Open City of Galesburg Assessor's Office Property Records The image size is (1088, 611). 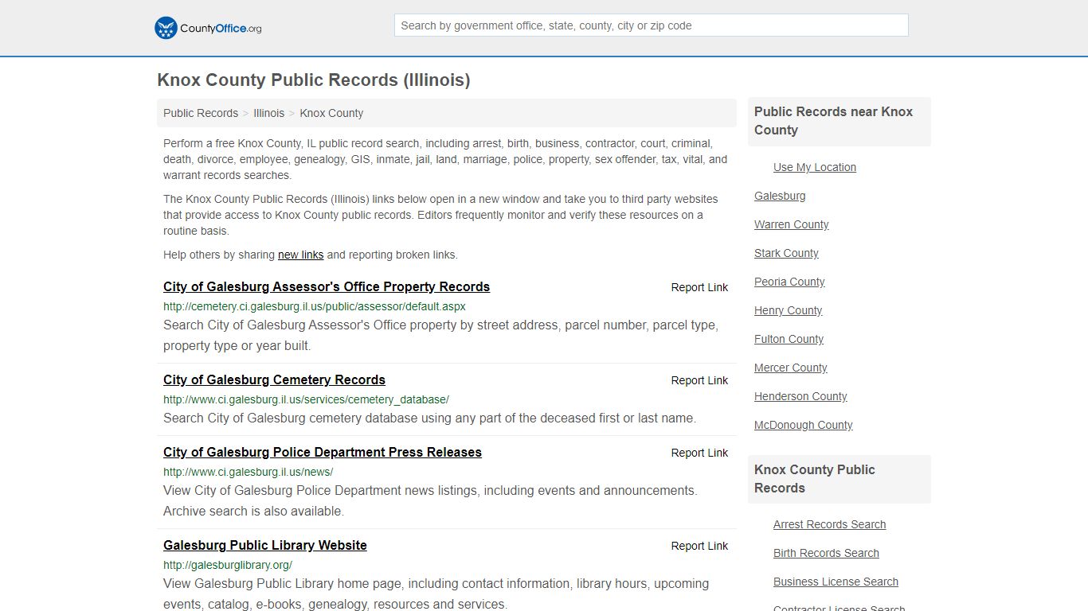(x=327, y=287)
